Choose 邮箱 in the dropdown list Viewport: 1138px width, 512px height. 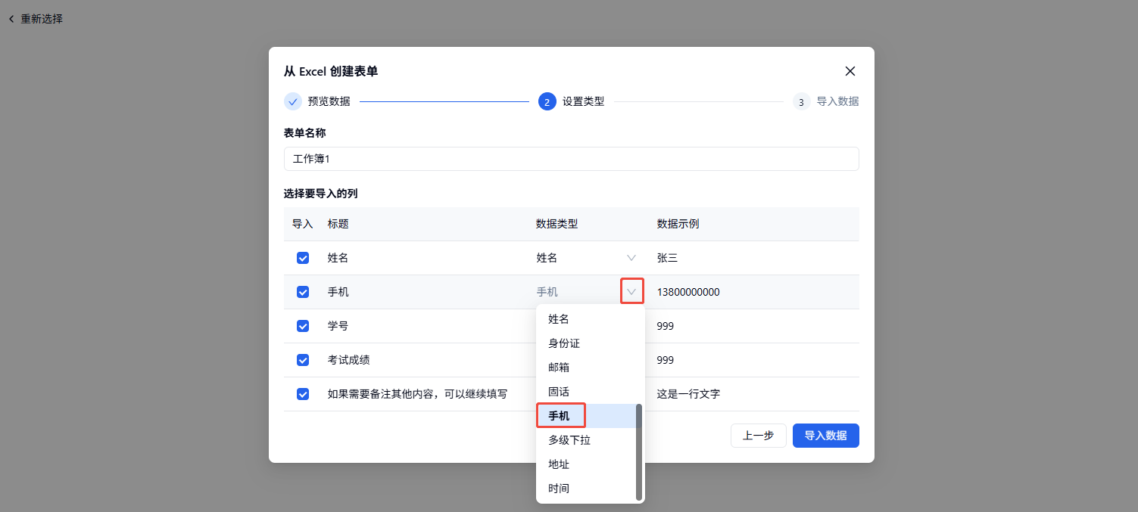[559, 368]
